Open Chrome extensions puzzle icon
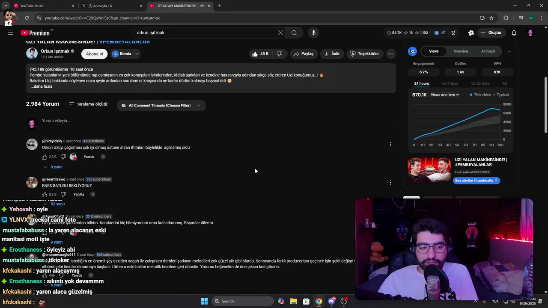The height and width of the screenshot is (308, 548). click(x=506, y=18)
